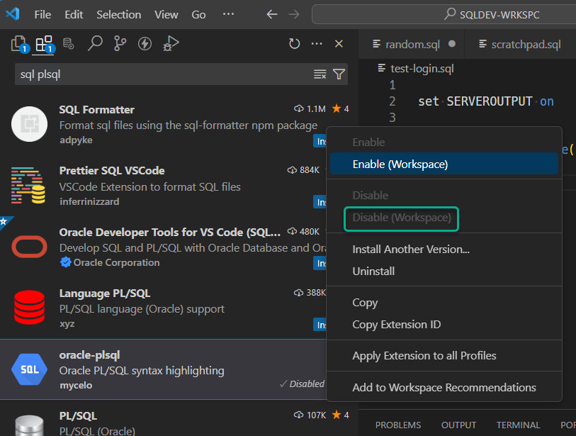The height and width of the screenshot is (436, 576).
Task: Click line 2 'set SERVEROUTPUT on' in editor
Action: pos(485,101)
